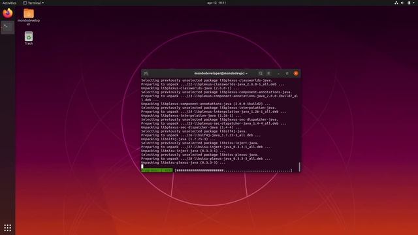The width and height of the screenshot is (418, 235).
Task: Open the battery status indicator
Action: tap(409, 3)
